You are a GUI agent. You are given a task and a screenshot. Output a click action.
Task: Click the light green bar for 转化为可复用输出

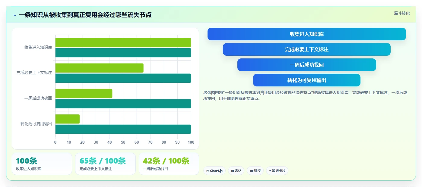coord(67,119)
